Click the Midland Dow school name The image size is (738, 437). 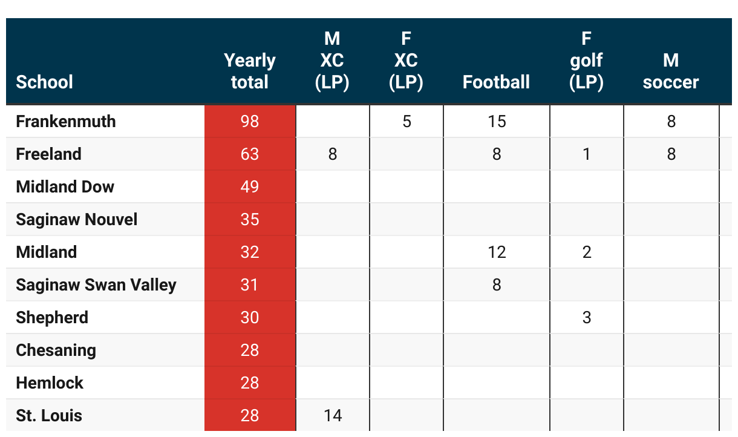click(x=65, y=186)
